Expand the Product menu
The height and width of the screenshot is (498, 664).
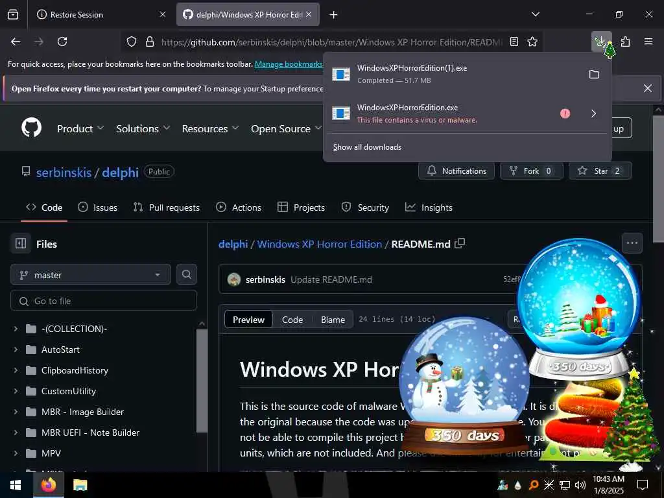[80, 128]
